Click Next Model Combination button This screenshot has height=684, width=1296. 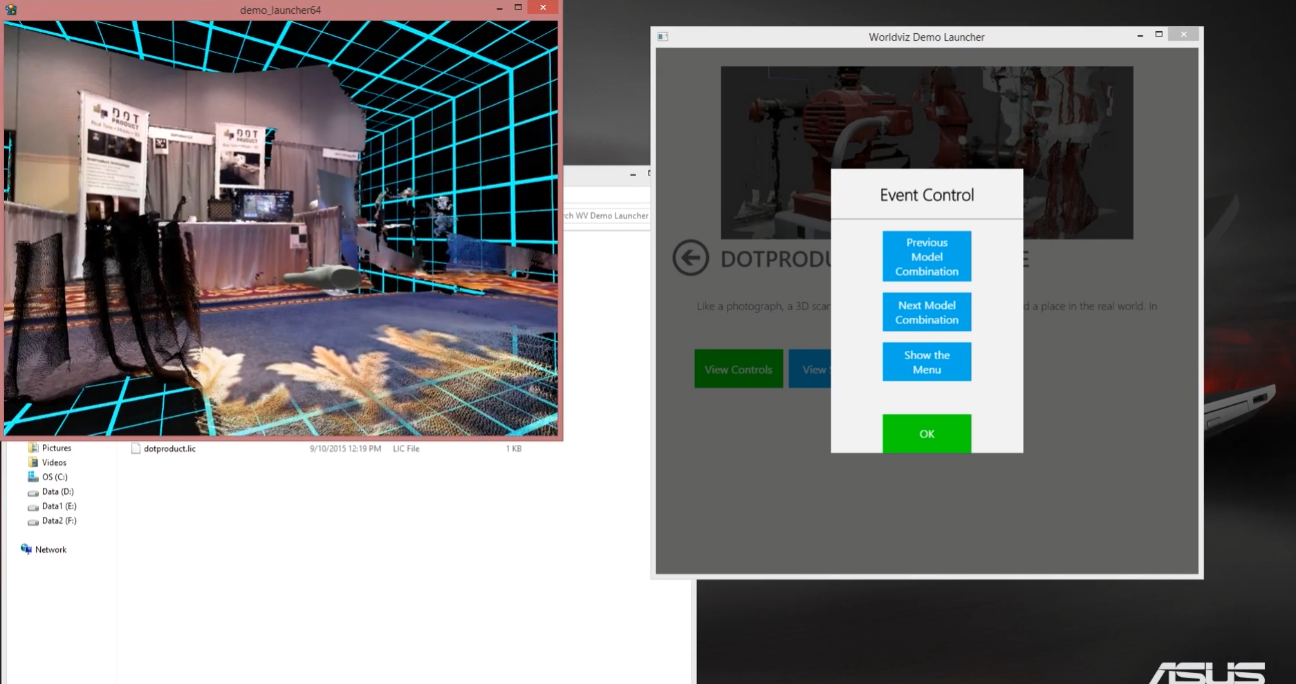point(927,312)
